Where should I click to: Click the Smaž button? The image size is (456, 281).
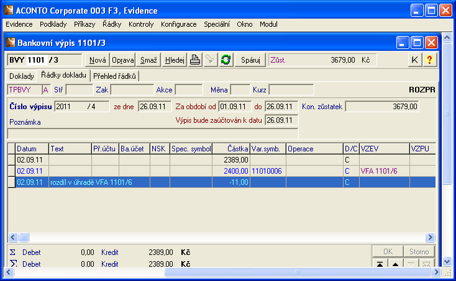click(148, 60)
